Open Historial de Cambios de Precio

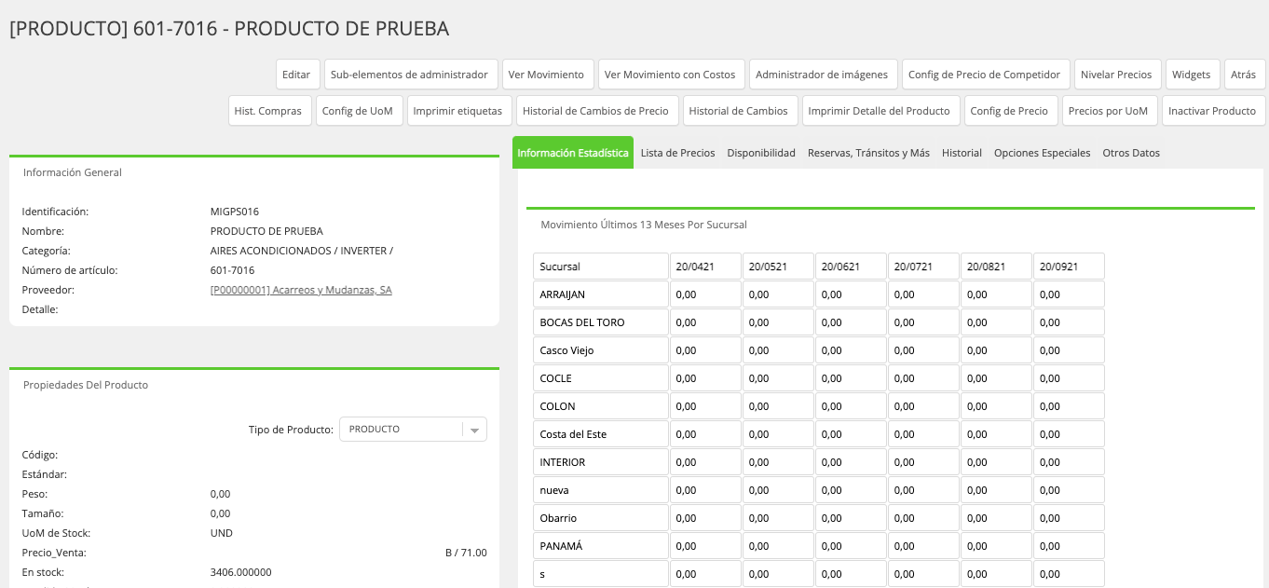595,111
